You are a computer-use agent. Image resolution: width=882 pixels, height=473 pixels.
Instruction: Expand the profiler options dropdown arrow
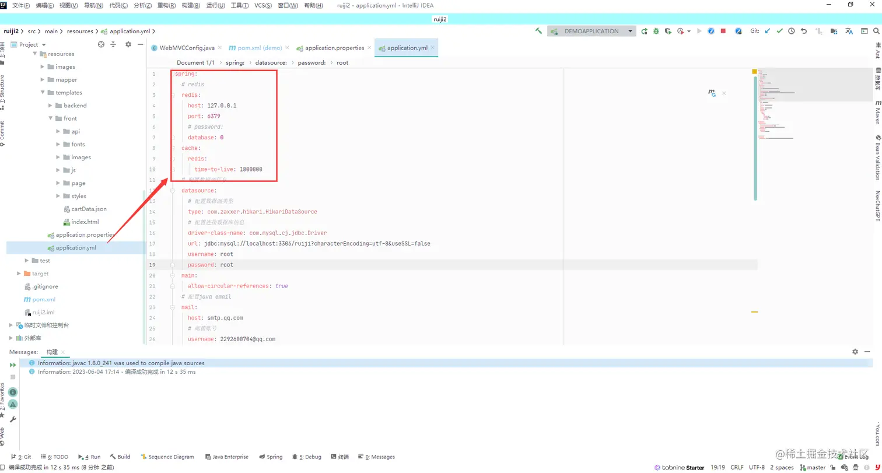[689, 31]
